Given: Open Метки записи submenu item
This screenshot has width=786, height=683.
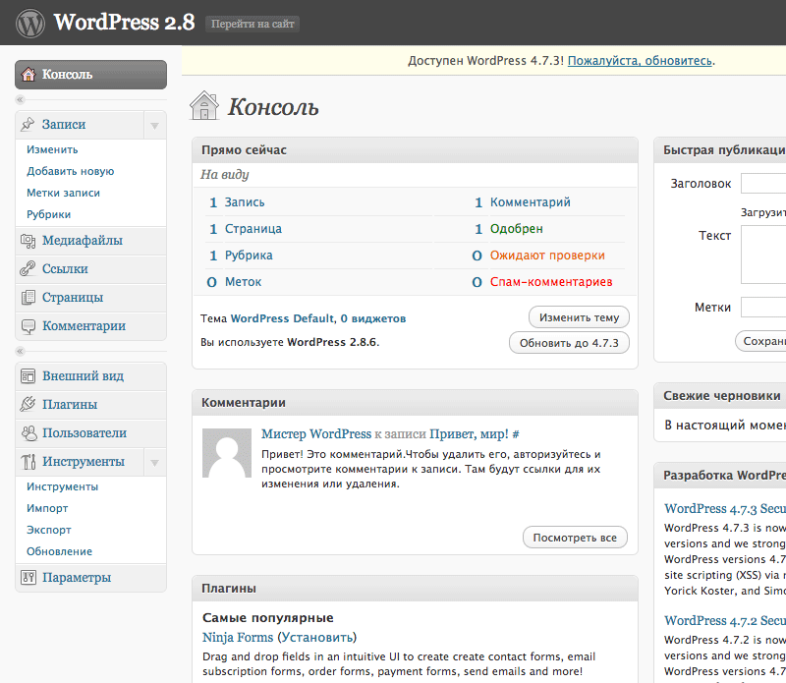Looking at the screenshot, I should pos(63,193).
